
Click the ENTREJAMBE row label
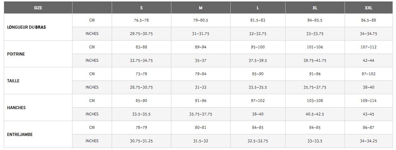point(20,134)
